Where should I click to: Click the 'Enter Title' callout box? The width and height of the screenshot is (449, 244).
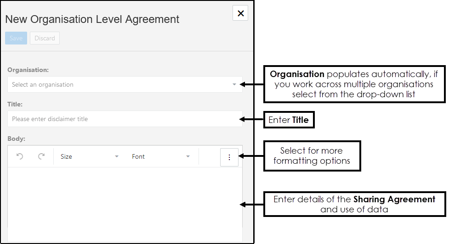289,120
